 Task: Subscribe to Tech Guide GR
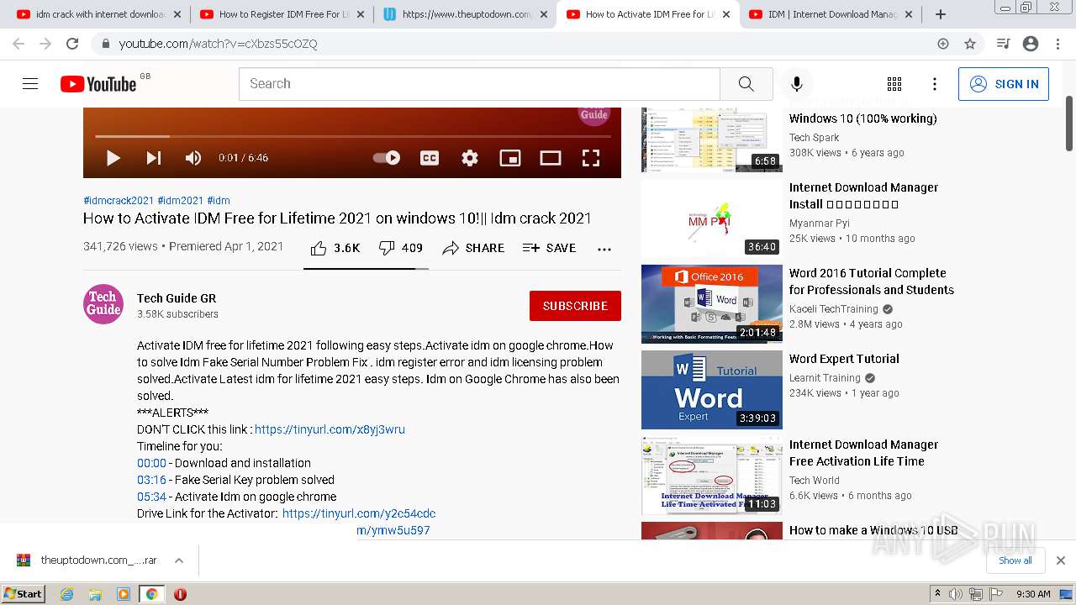[x=575, y=306]
